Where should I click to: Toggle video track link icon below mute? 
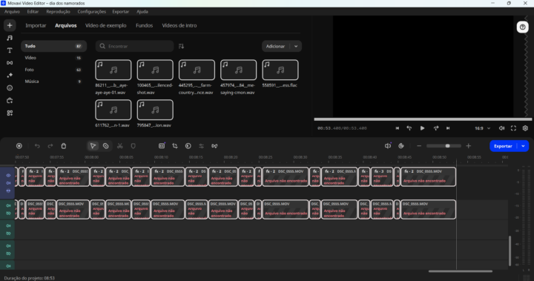click(x=8, y=191)
